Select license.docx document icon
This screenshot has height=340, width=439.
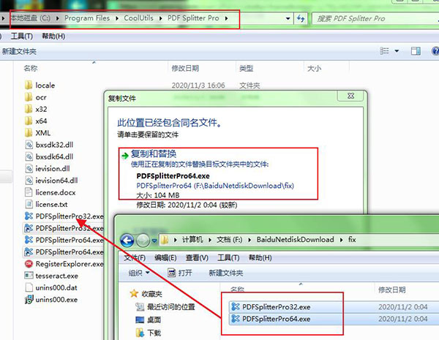[x=29, y=192]
